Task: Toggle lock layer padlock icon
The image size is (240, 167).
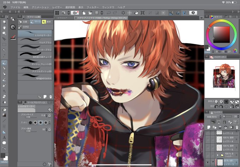Action: (x=224, y=122)
